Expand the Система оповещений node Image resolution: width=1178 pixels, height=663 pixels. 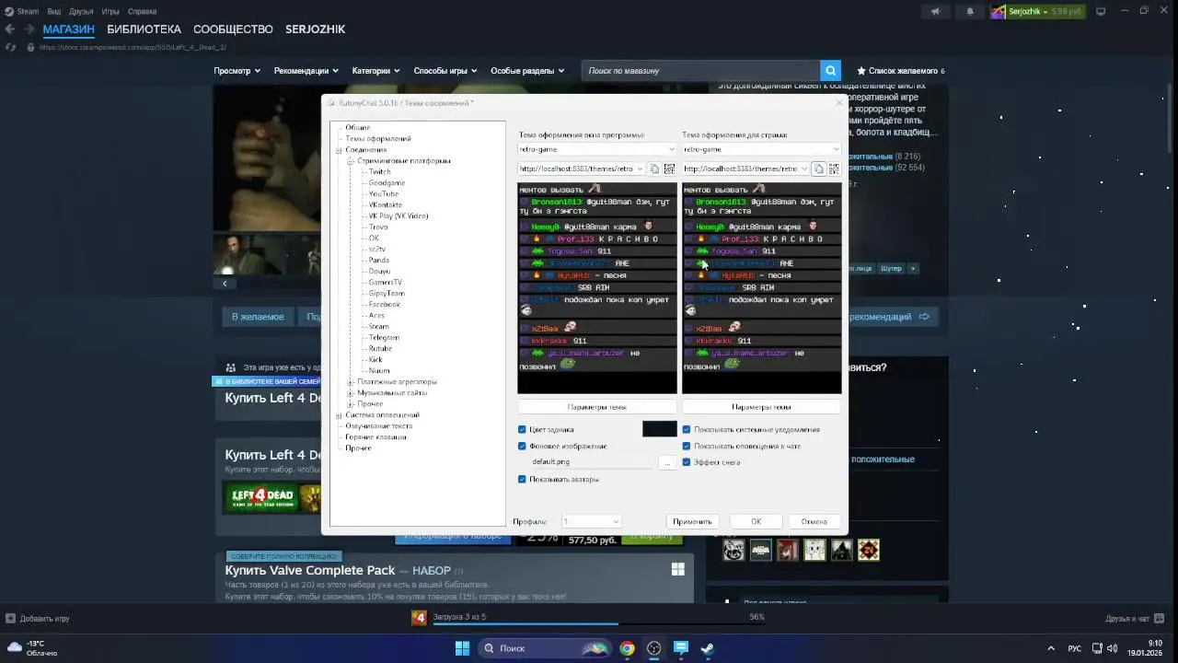point(339,415)
